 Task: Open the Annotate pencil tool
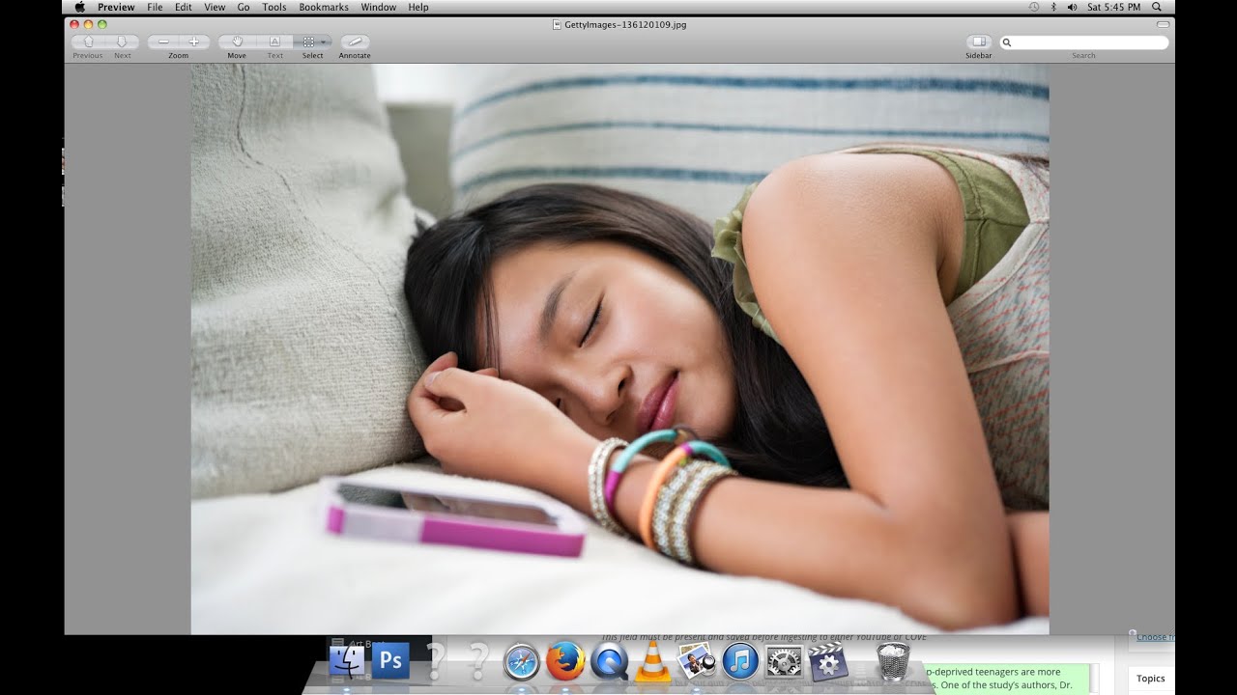(x=354, y=42)
